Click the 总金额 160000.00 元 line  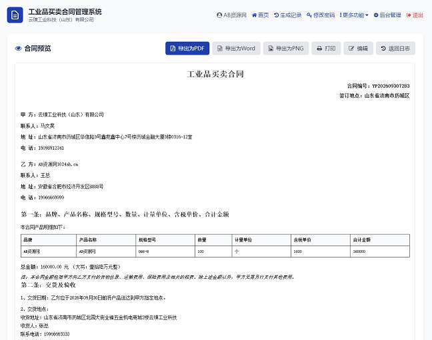tap(71, 267)
